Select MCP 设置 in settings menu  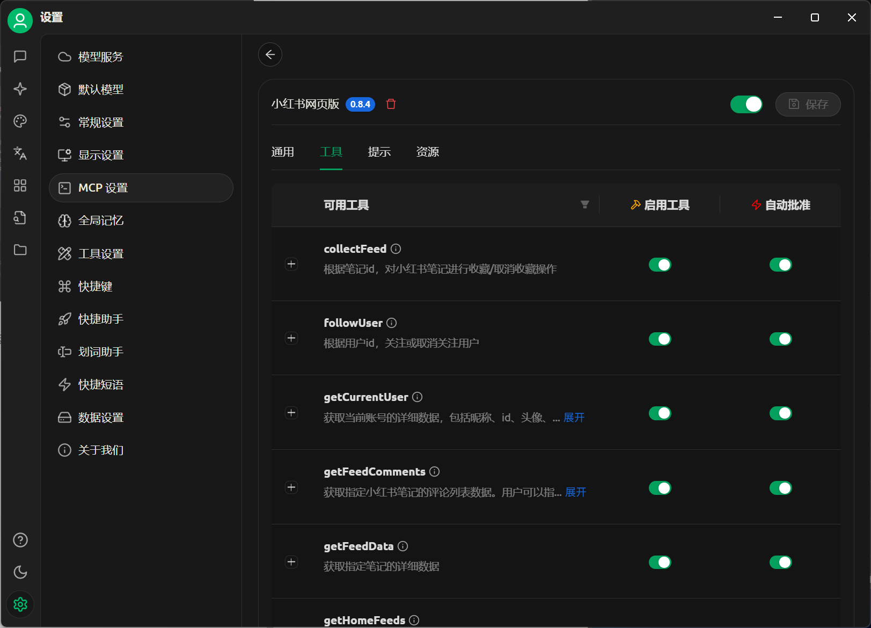[x=141, y=188]
